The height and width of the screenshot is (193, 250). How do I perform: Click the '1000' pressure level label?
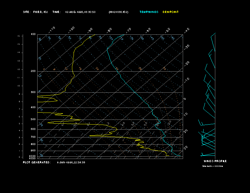coord(33,156)
